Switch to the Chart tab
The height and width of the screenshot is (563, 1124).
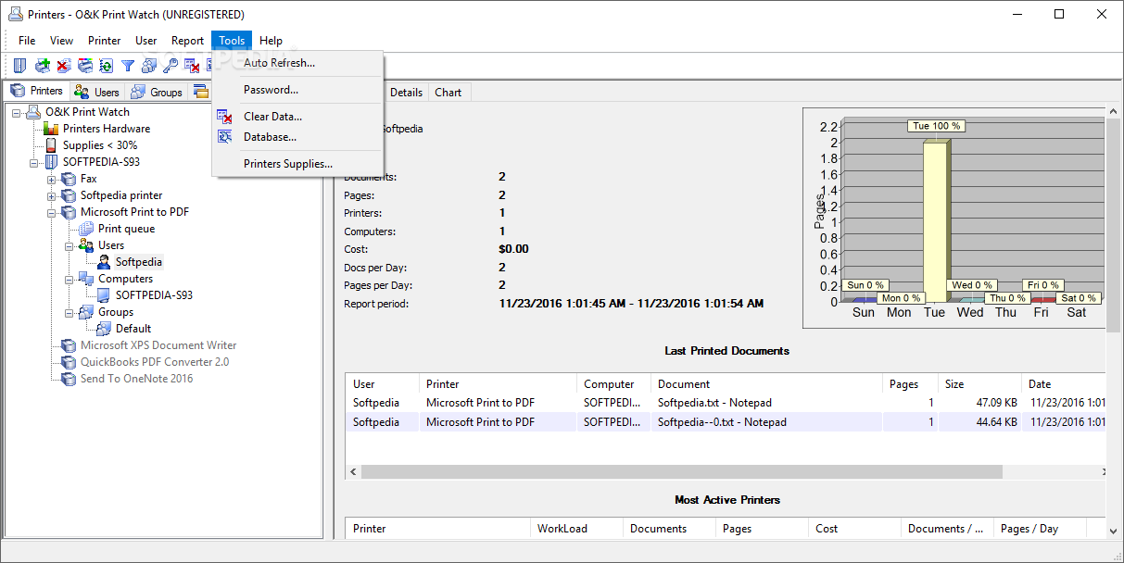coord(448,93)
